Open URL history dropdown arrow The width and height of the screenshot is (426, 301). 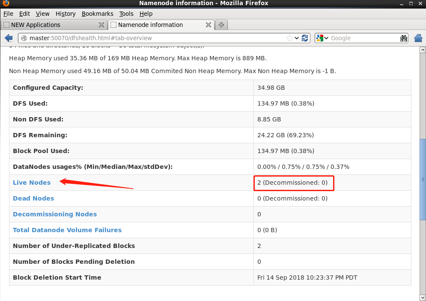[297, 38]
